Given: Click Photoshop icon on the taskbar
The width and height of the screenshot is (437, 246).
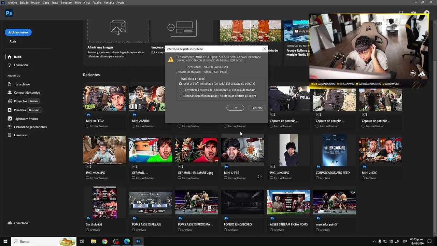Looking at the screenshot, I should (x=138, y=242).
